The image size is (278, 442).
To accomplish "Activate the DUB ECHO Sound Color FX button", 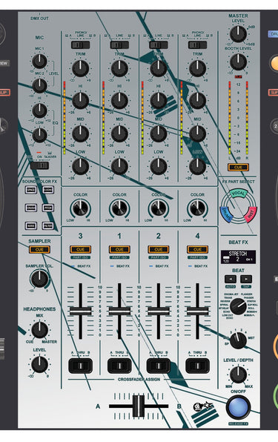I will (x=48, y=190).
